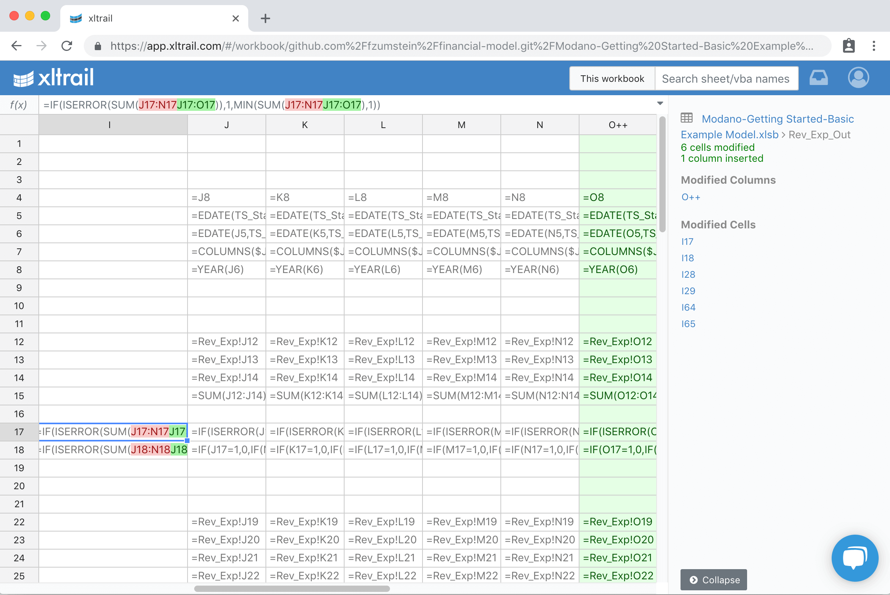The height and width of the screenshot is (595, 890).
Task: Open the inbox tray icon
Action: pyautogui.click(x=818, y=78)
